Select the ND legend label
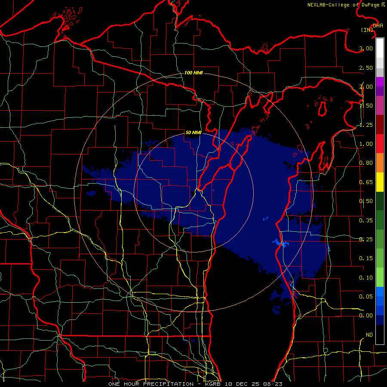Viewport: 387px width, 387px height. coord(369,335)
